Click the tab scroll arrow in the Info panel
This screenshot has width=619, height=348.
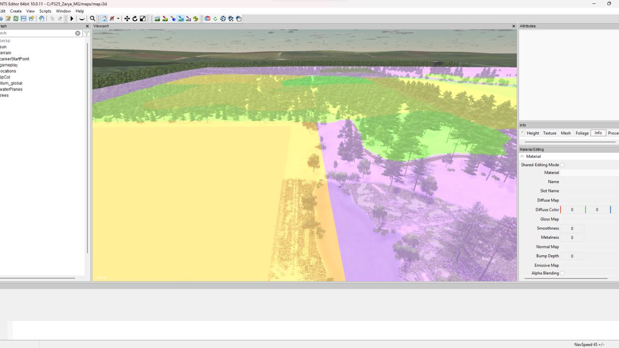click(x=522, y=133)
